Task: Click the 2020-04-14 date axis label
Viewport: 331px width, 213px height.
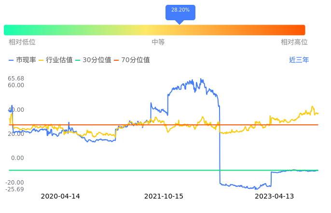Action: (x=60, y=197)
